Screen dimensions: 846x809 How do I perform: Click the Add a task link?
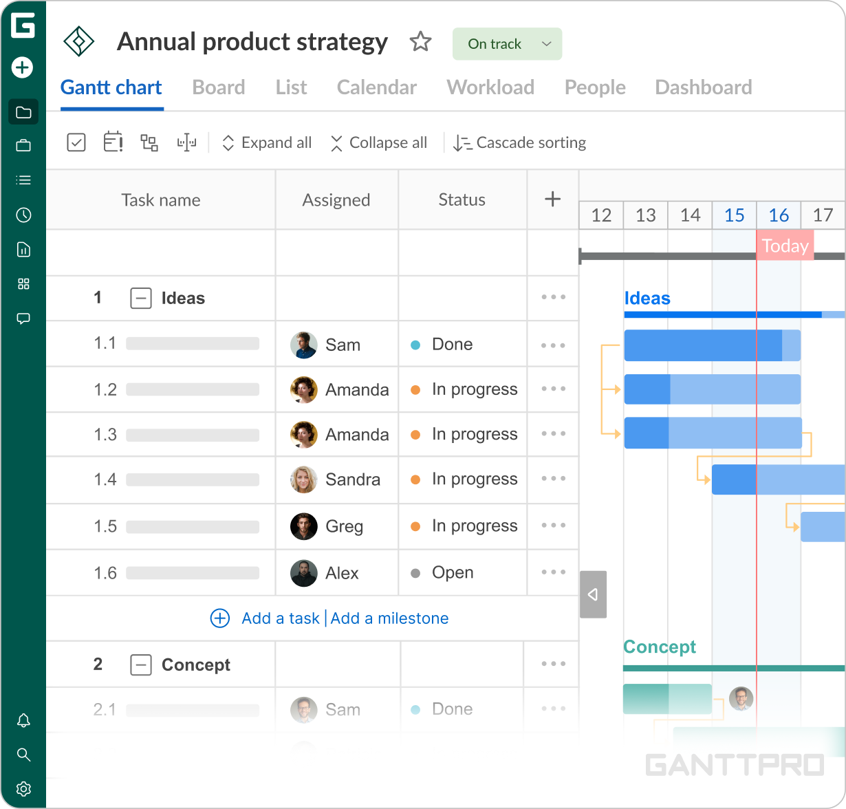coord(280,618)
